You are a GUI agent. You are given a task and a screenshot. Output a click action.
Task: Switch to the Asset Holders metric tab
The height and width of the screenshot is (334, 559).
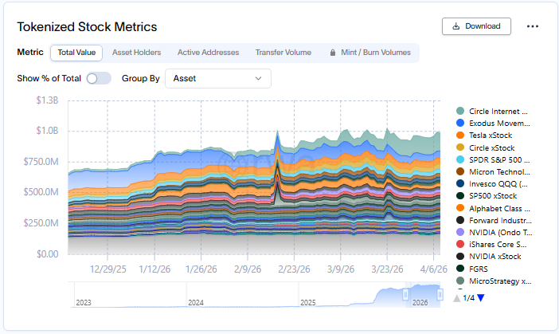(136, 53)
